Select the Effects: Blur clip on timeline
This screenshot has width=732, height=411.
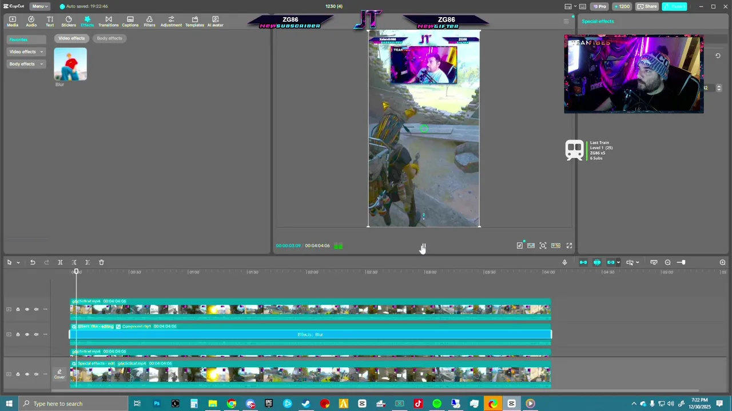tap(311, 335)
